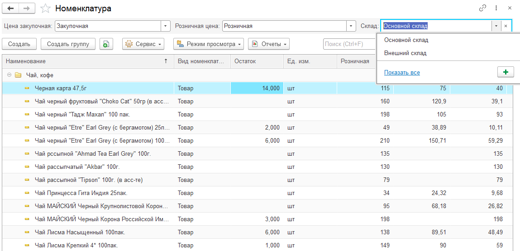
Task: Click item icon of Черная карта 47,5г
Action: [27, 88]
